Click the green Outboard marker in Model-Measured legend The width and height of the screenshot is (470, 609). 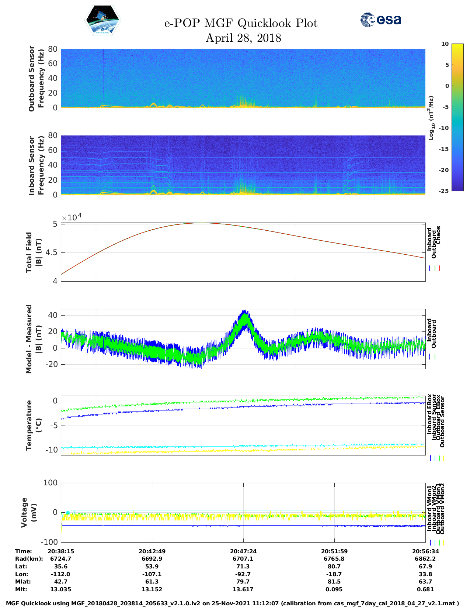pyautogui.click(x=435, y=357)
